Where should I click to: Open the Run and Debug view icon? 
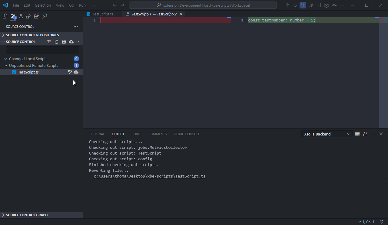pos(29,16)
